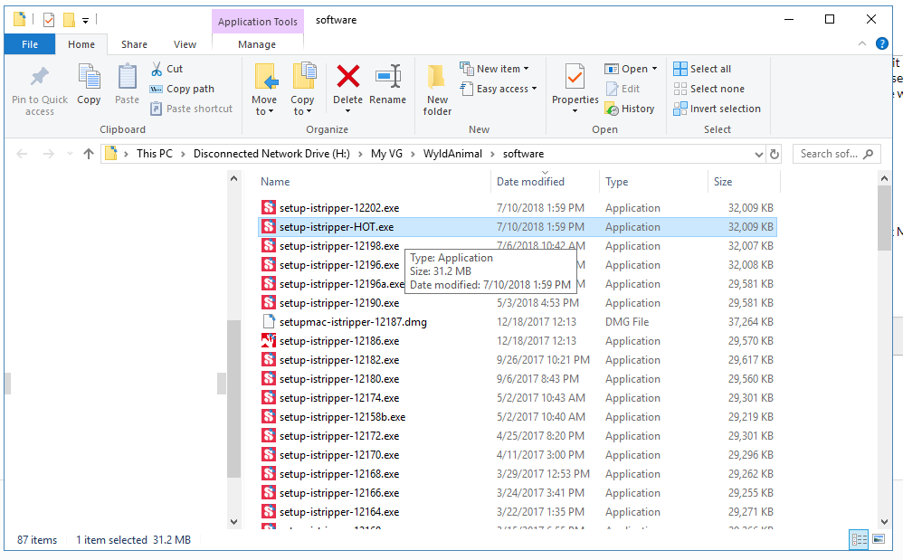Viewport: 903px width, 560px height.
Task: Open the Manage tab
Action: tap(257, 44)
